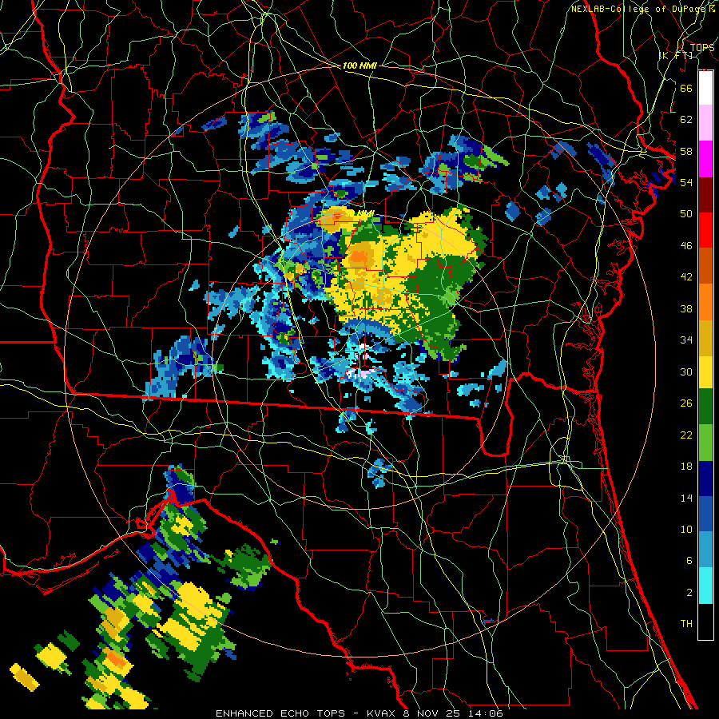The height and width of the screenshot is (719, 719).
Task: Pick the gold legend swatch
Action: point(705,337)
